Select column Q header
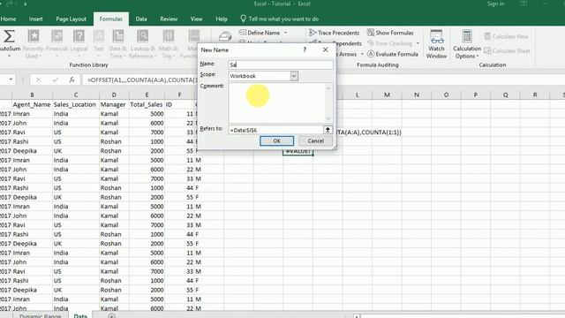This screenshot has width=565, height=318. tap(505, 95)
